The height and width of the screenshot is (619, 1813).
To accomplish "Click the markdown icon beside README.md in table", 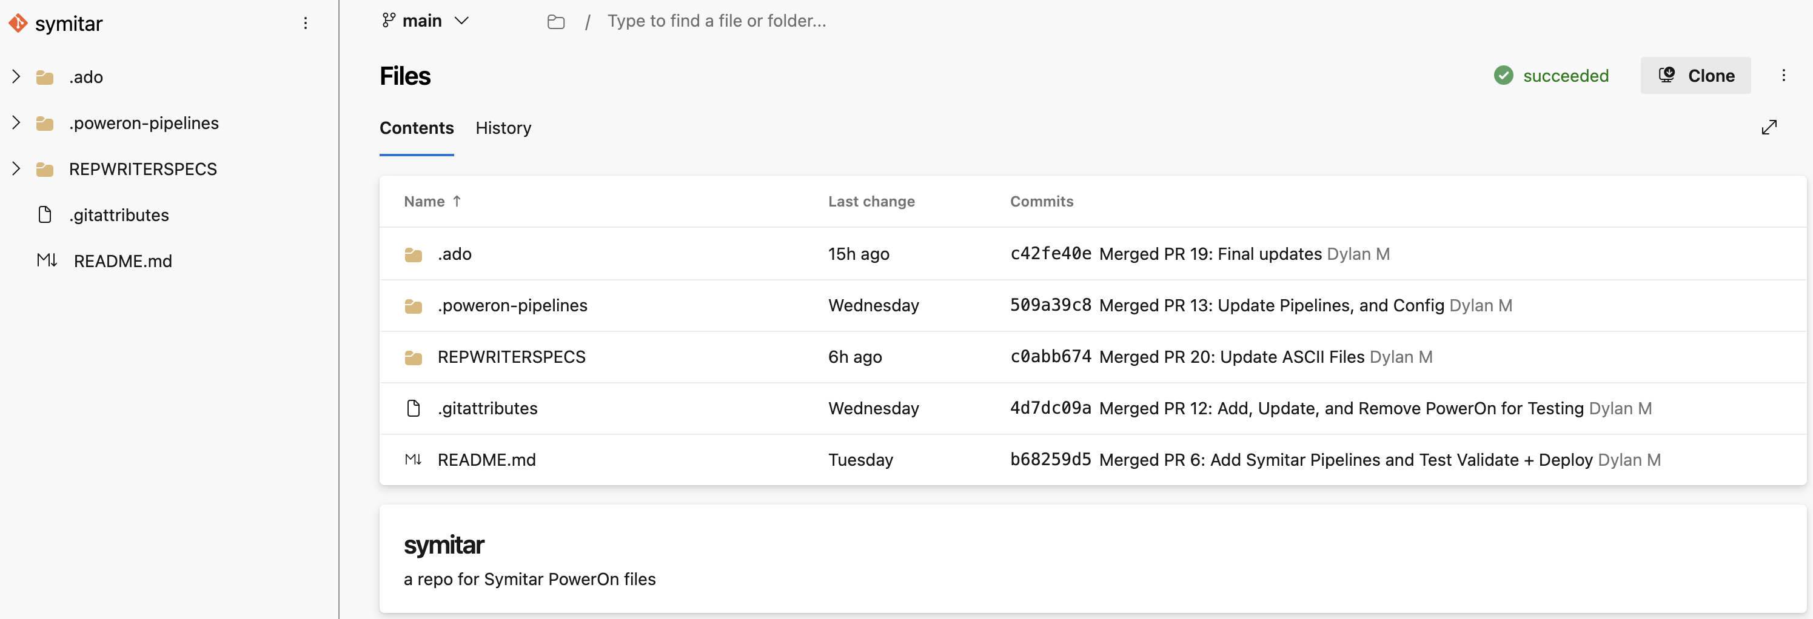I will [414, 459].
